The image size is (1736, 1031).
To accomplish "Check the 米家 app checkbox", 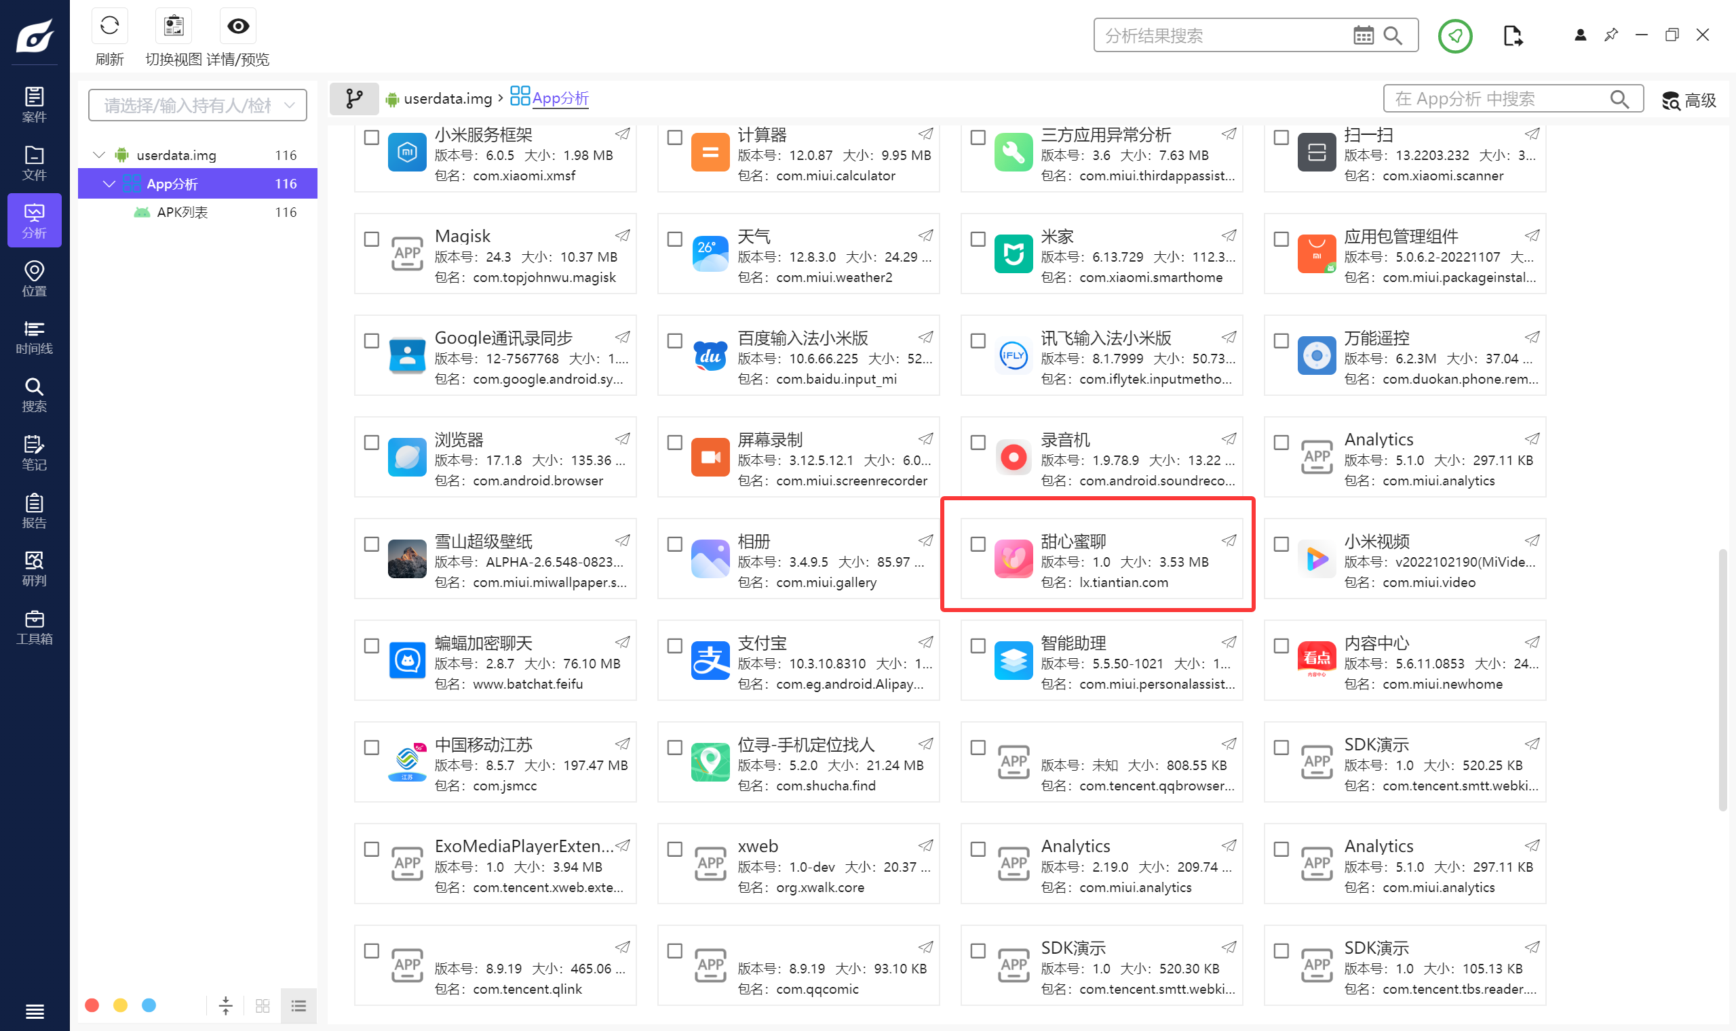I will point(978,239).
